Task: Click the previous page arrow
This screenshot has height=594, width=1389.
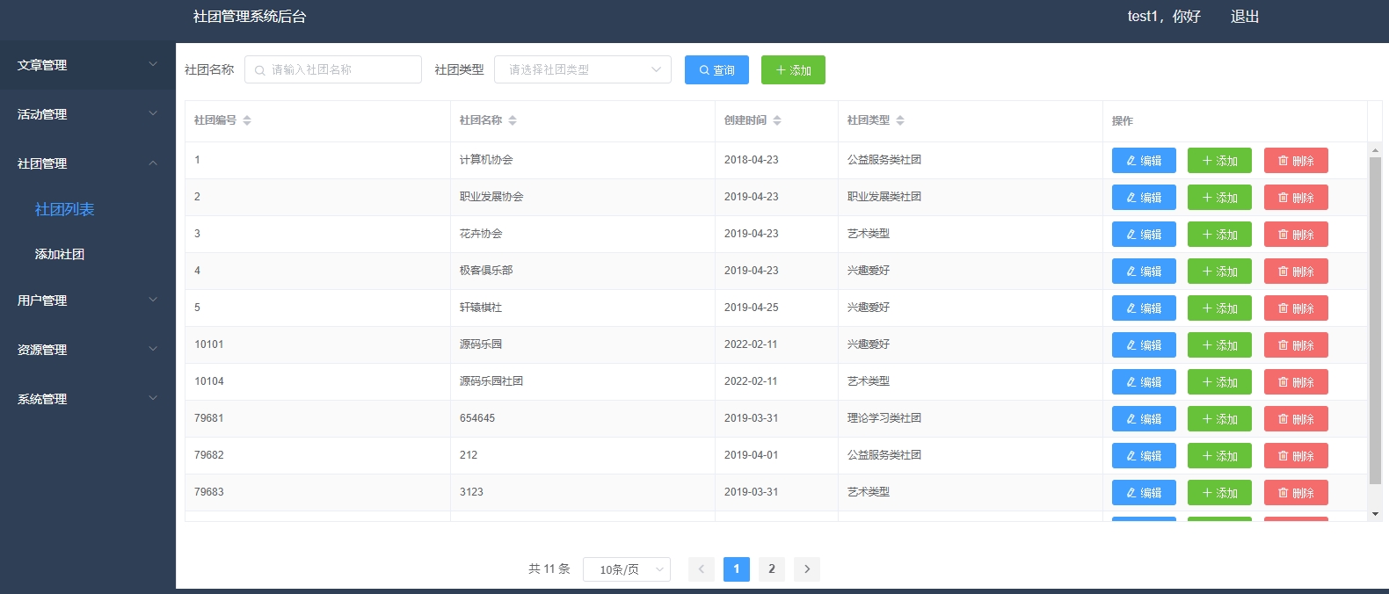Action: click(702, 569)
